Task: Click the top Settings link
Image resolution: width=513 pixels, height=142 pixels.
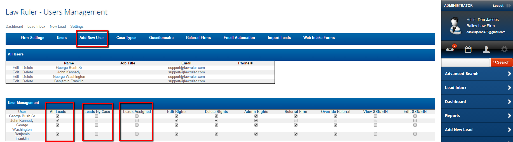Action: (x=77, y=26)
